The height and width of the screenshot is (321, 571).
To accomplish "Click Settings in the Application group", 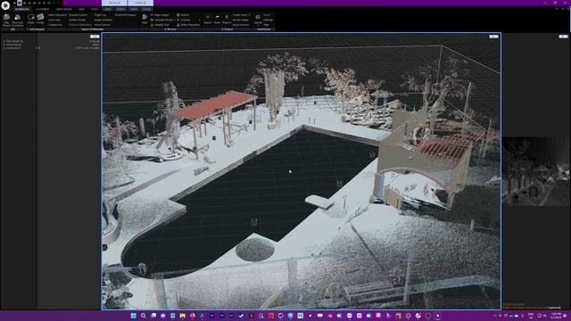I will 268,20.
